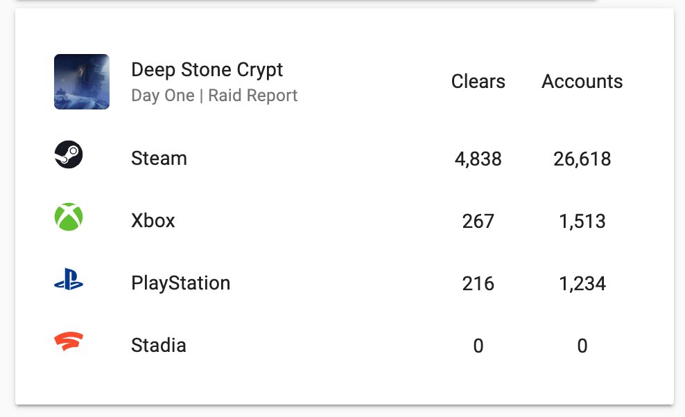Click the Day One | Raid Report subtitle
Viewport: 685px width, 417px height.
214,95
